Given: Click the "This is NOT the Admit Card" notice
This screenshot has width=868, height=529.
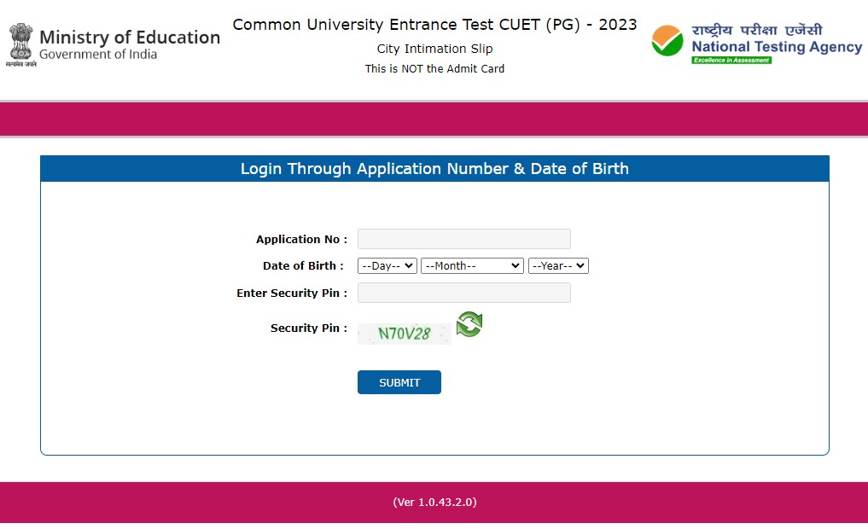Looking at the screenshot, I should (x=434, y=69).
